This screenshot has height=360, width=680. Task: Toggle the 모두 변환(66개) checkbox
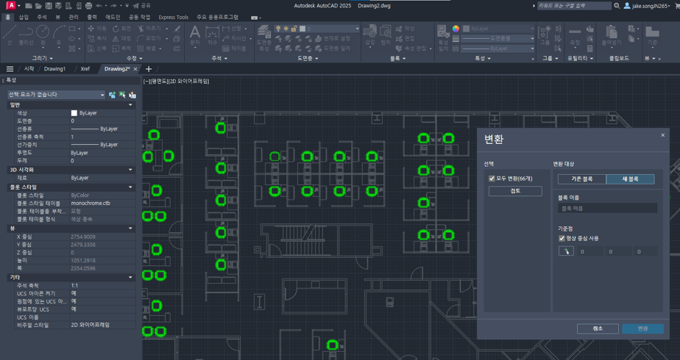tap(492, 179)
